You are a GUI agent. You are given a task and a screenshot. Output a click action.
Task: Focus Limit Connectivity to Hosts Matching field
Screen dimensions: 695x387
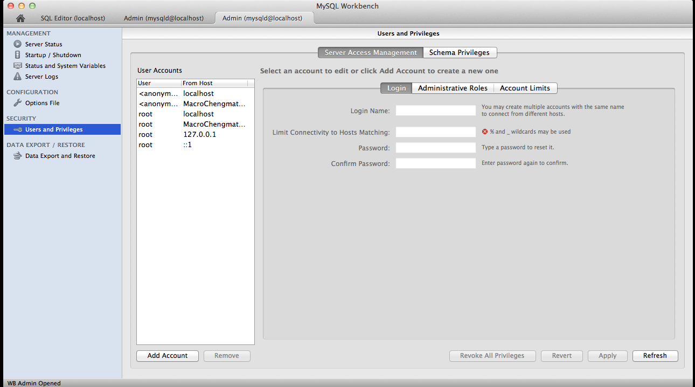click(436, 132)
